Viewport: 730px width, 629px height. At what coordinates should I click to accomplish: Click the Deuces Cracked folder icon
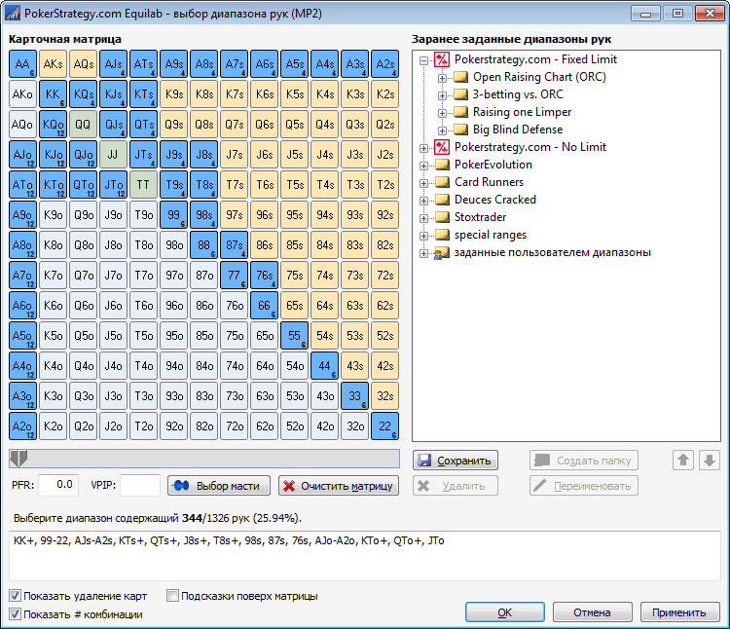point(442,201)
